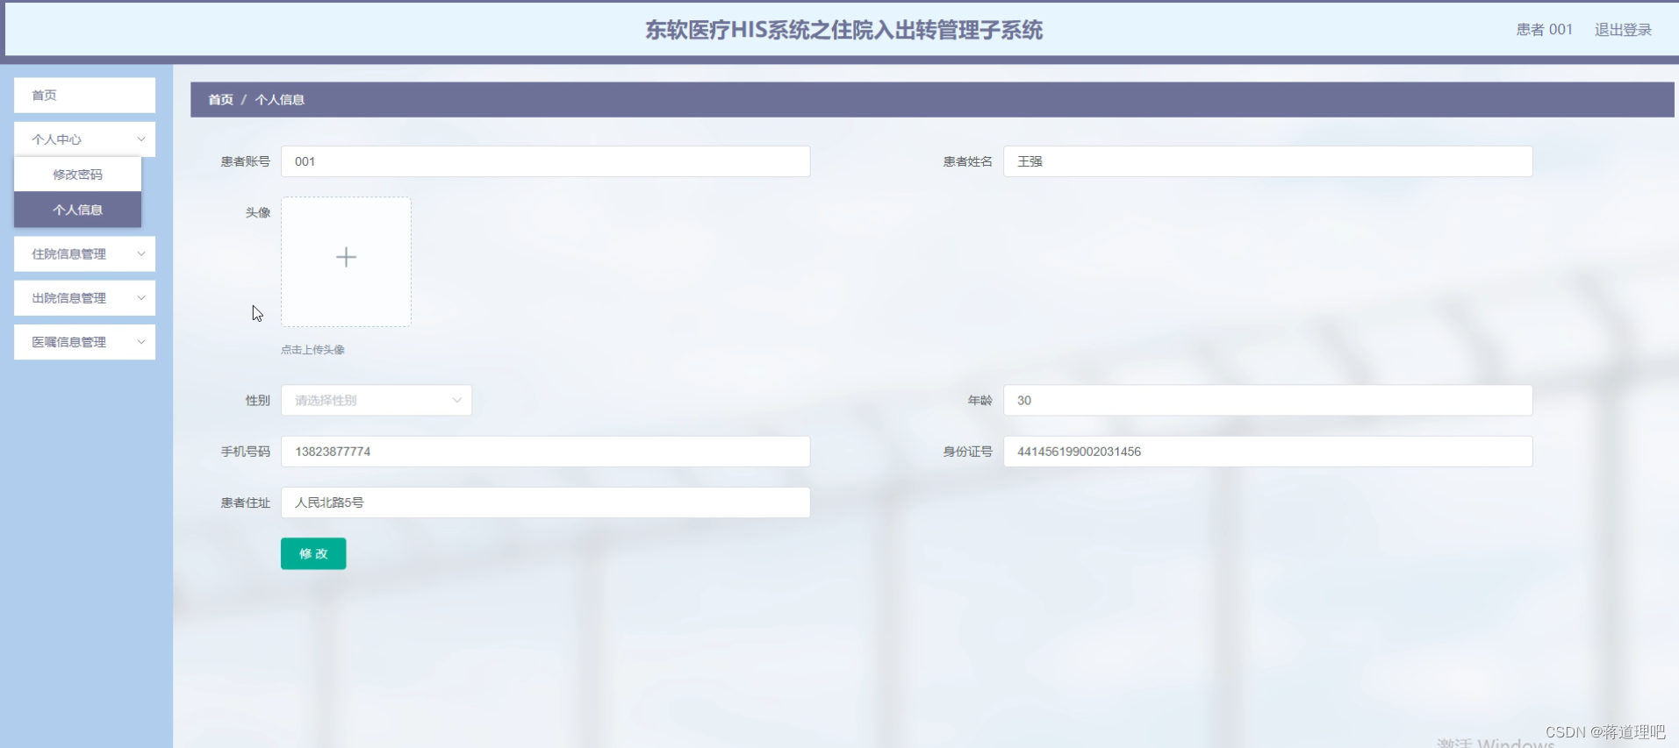Click the green 修改 button
The width and height of the screenshot is (1679, 748).
tap(313, 553)
